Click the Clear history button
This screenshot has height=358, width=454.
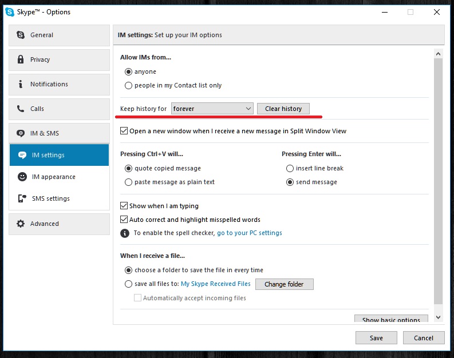coord(283,109)
